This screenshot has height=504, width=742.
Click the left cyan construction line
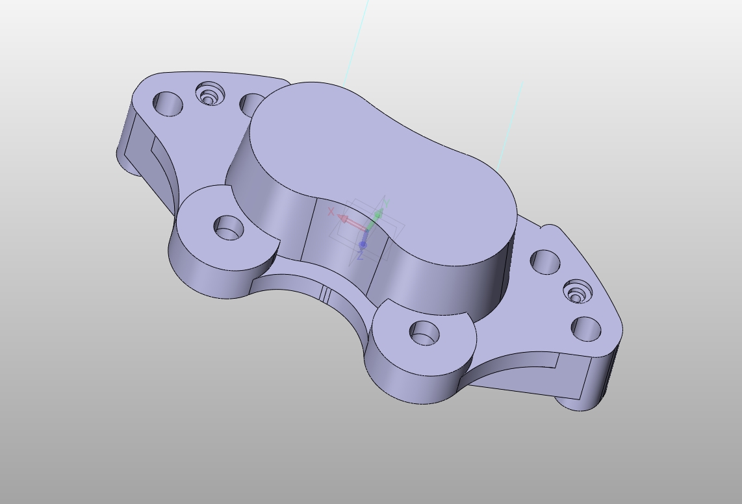tap(357, 39)
